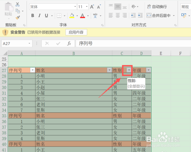Screen dimensions: 191x152
Task: Click cell 五年级 in row 41
Action: pos(141,150)
